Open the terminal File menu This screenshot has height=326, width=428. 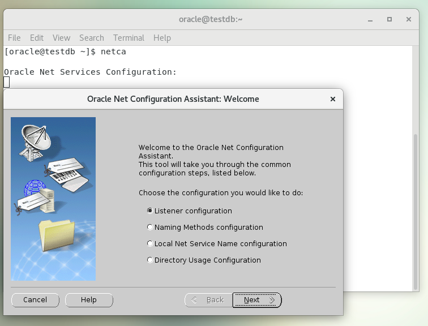(x=14, y=38)
